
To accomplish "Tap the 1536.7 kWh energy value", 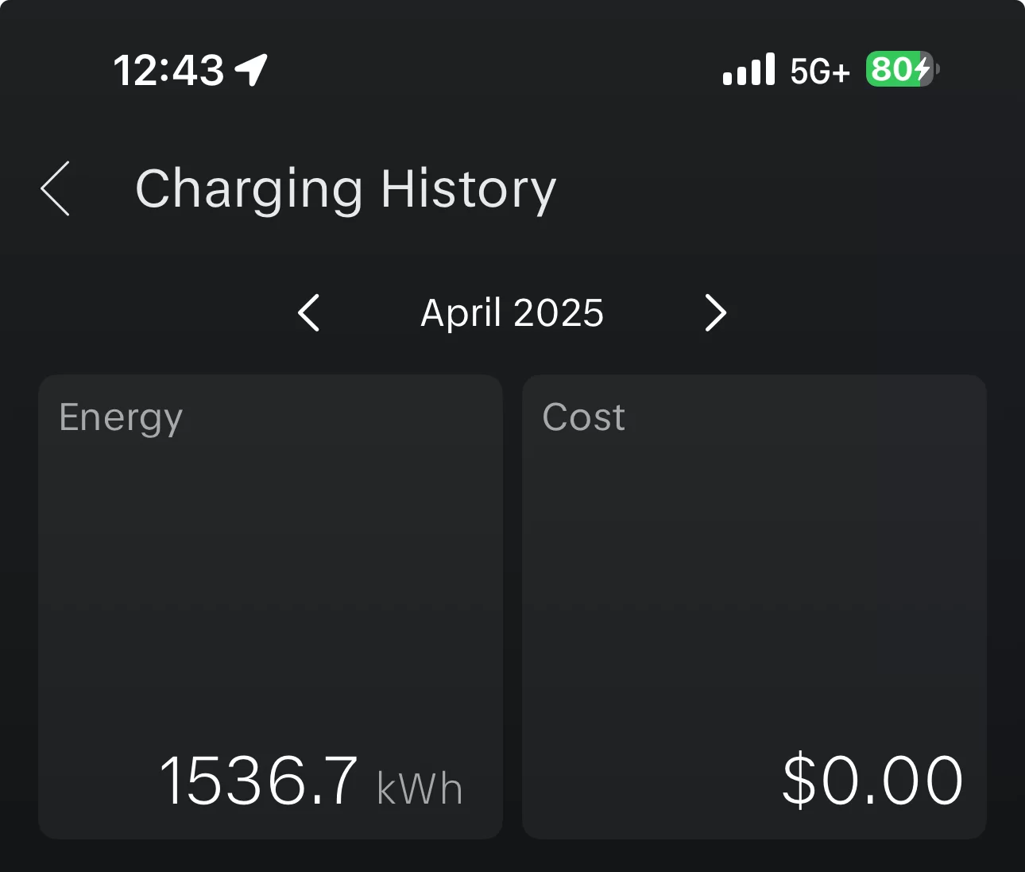I will (311, 781).
